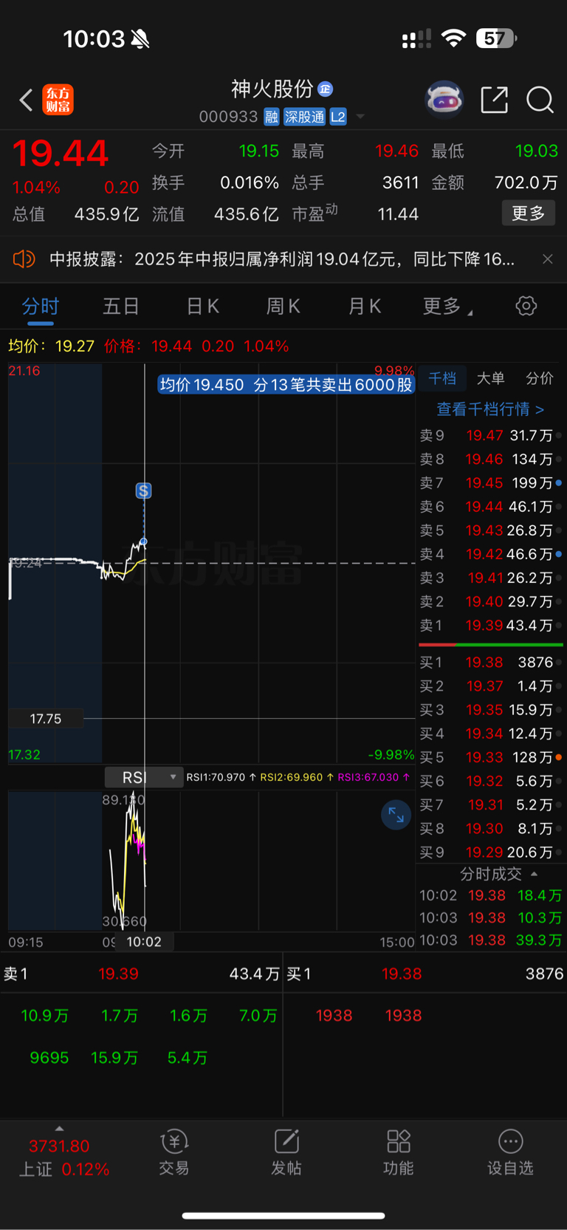The height and width of the screenshot is (1230, 567).
Task: Tap the 15.9万 sell queue order
Action: tap(114, 1058)
